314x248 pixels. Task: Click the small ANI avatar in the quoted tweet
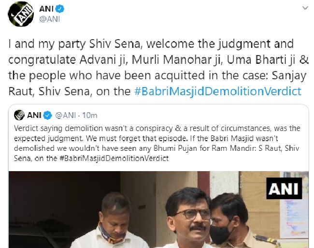point(19,115)
